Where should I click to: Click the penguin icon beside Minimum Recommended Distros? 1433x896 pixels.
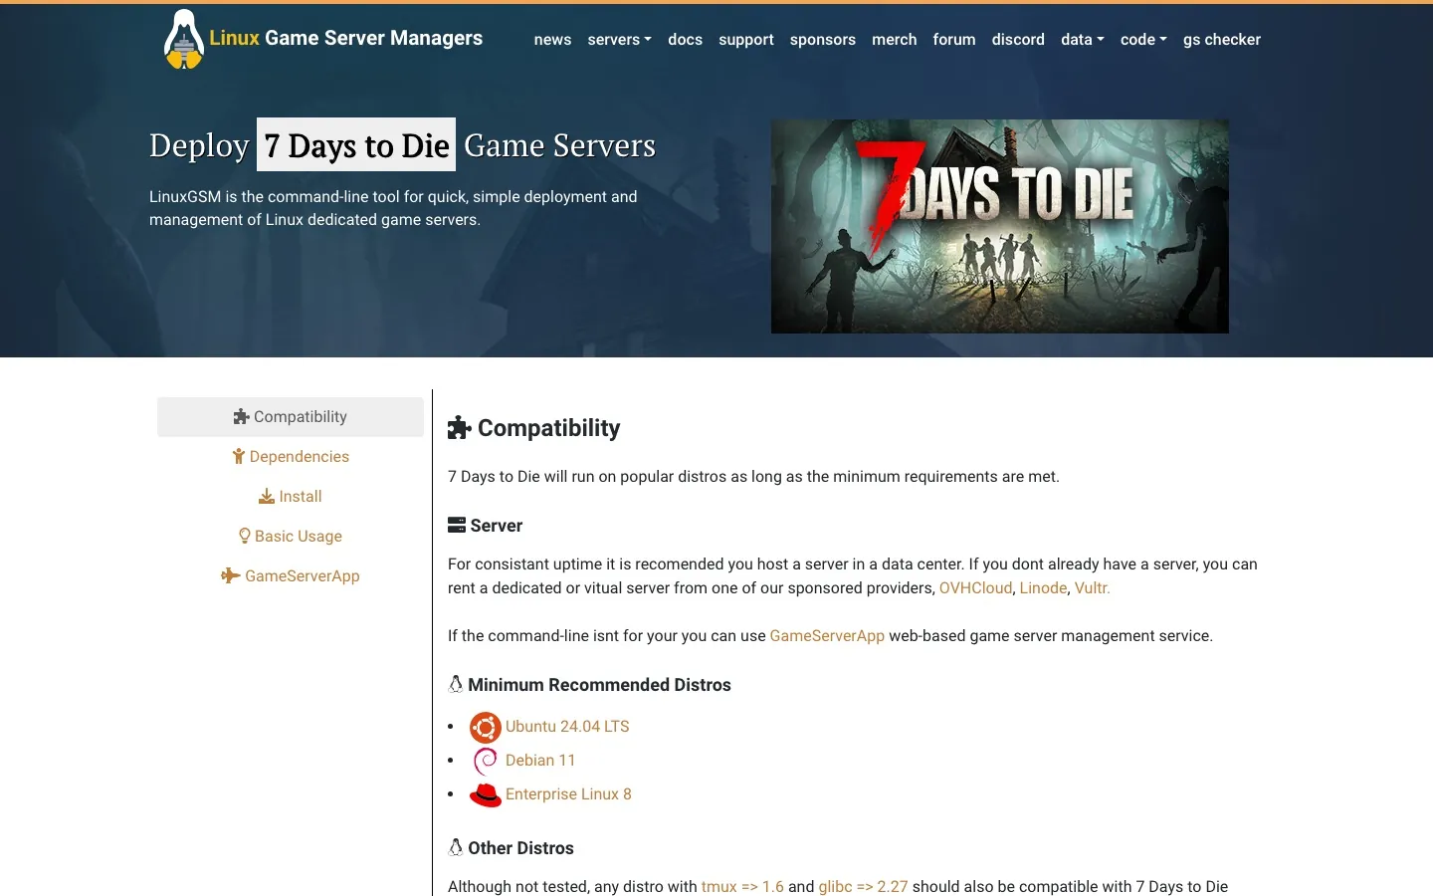pyautogui.click(x=456, y=684)
